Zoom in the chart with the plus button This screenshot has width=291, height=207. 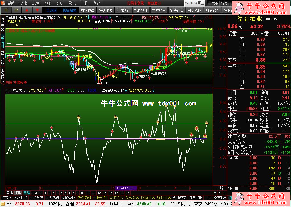coord(215,193)
